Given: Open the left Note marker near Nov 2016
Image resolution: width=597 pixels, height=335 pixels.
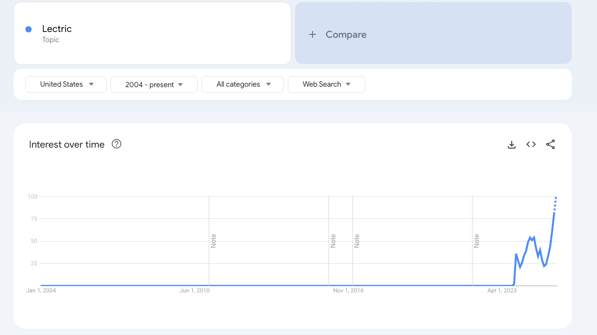Looking at the screenshot, I should 333,241.
